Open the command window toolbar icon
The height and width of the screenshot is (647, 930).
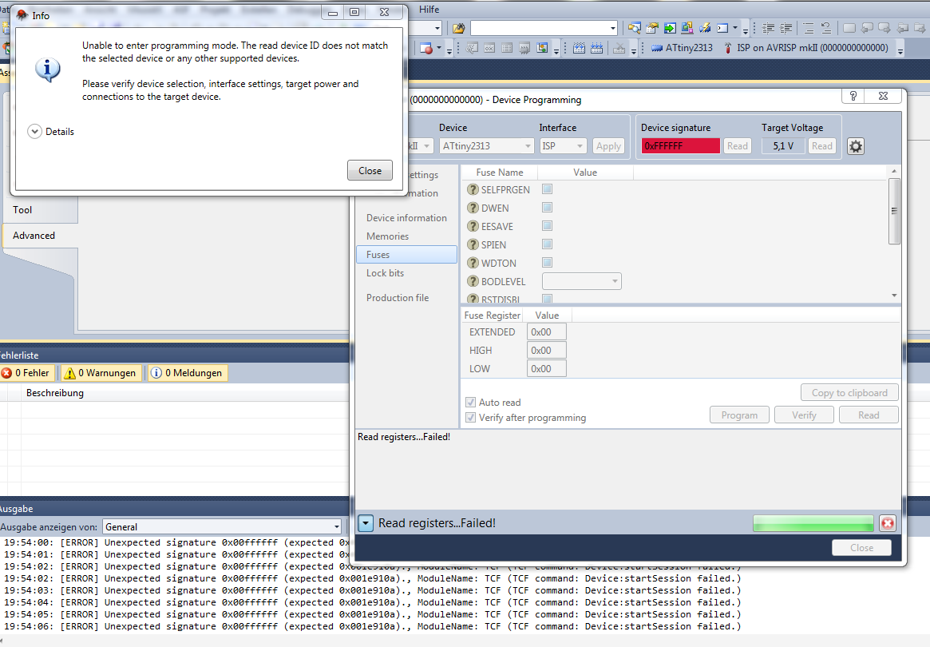(722, 28)
